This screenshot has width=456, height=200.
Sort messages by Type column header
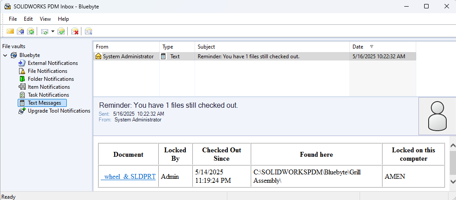point(177,47)
